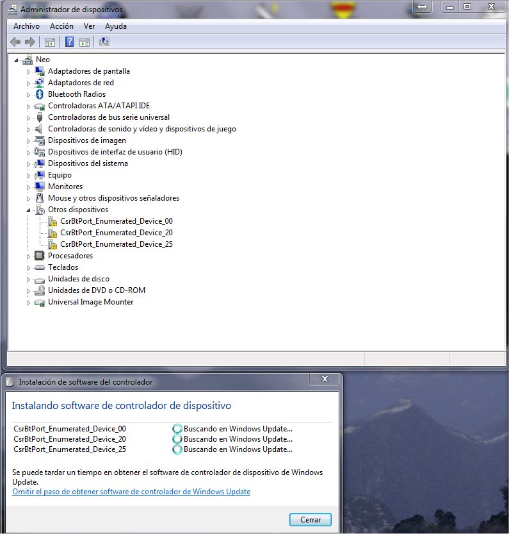Click the Back arrow in the toolbar
509x534 pixels.
(15, 42)
